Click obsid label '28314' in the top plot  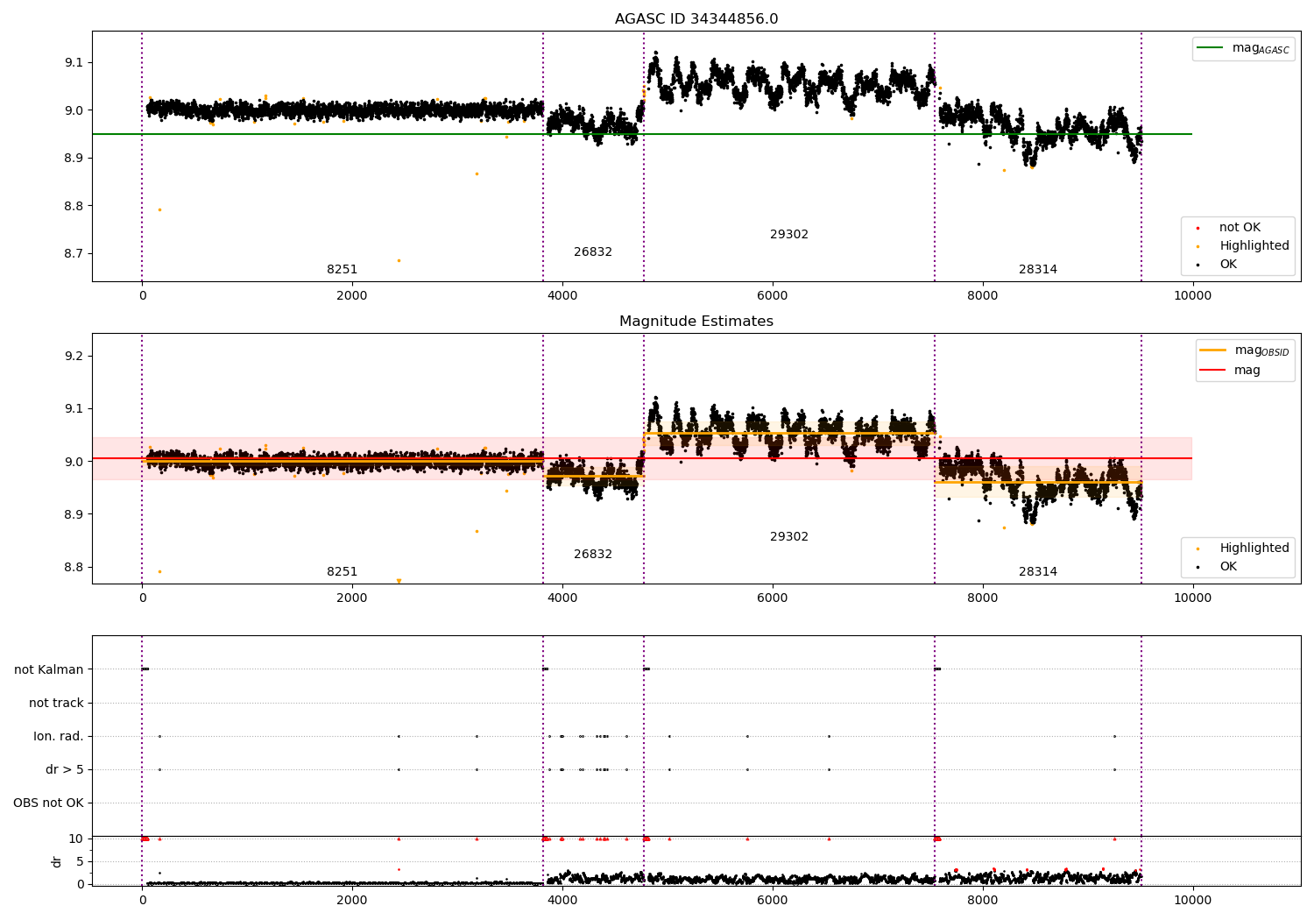tap(1038, 270)
